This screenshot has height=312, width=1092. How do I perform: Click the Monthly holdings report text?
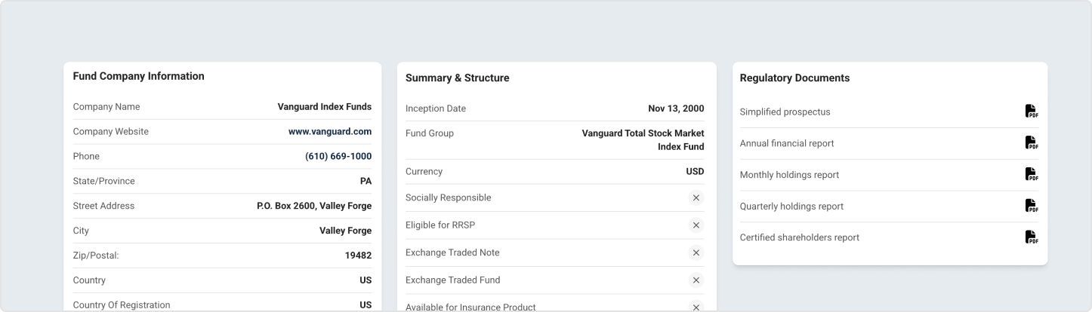789,175
